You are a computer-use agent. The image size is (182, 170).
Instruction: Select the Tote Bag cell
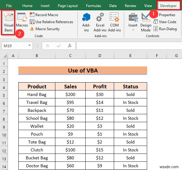coord(37,142)
